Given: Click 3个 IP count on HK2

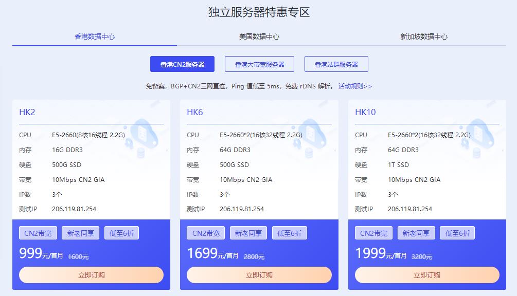Looking at the screenshot, I should [57, 195].
